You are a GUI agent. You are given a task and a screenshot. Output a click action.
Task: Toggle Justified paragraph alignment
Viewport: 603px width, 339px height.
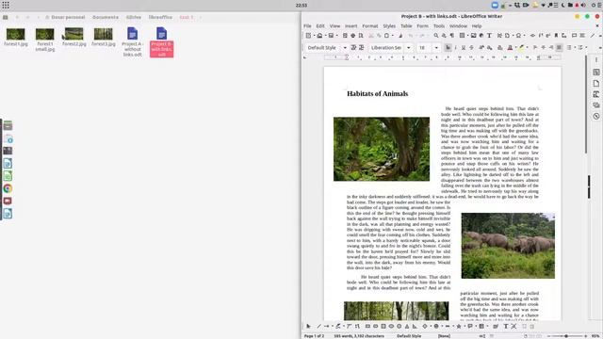[x=559, y=48]
